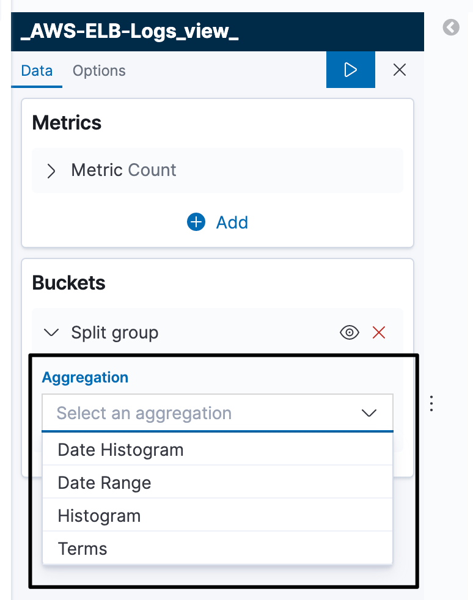Image resolution: width=473 pixels, height=600 pixels.
Task: Toggle the Split group eye visibility icon
Action: [350, 332]
